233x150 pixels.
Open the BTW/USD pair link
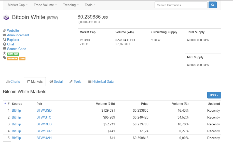44,111
